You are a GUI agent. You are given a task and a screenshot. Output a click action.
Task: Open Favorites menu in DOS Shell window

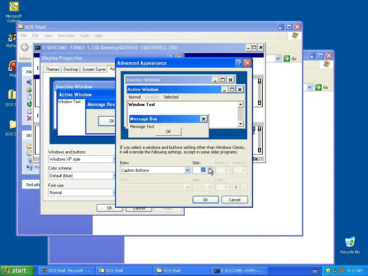click(x=66, y=36)
